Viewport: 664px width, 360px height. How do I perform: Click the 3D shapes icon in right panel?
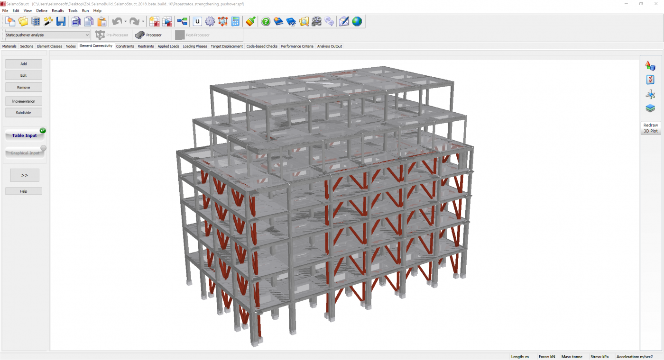click(x=650, y=65)
